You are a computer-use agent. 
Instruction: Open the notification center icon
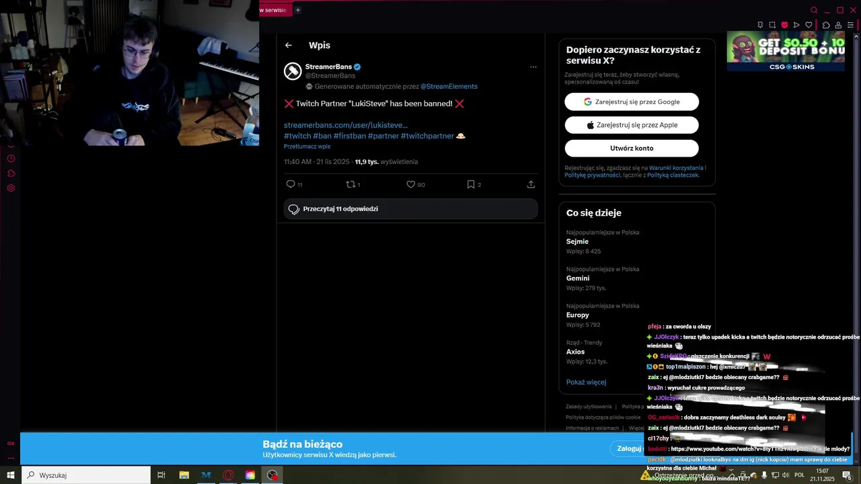pos(847,475)
